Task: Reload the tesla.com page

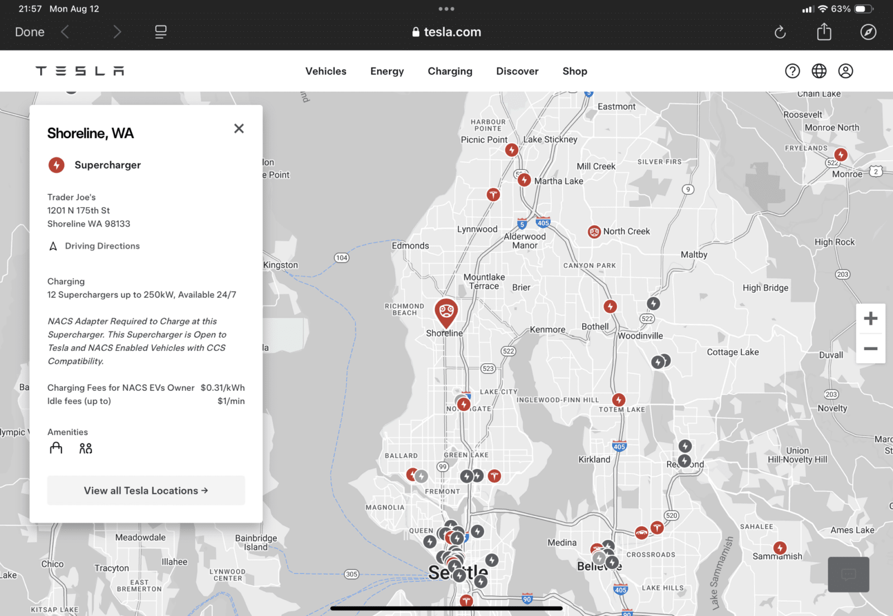Action: click(780, 32)
